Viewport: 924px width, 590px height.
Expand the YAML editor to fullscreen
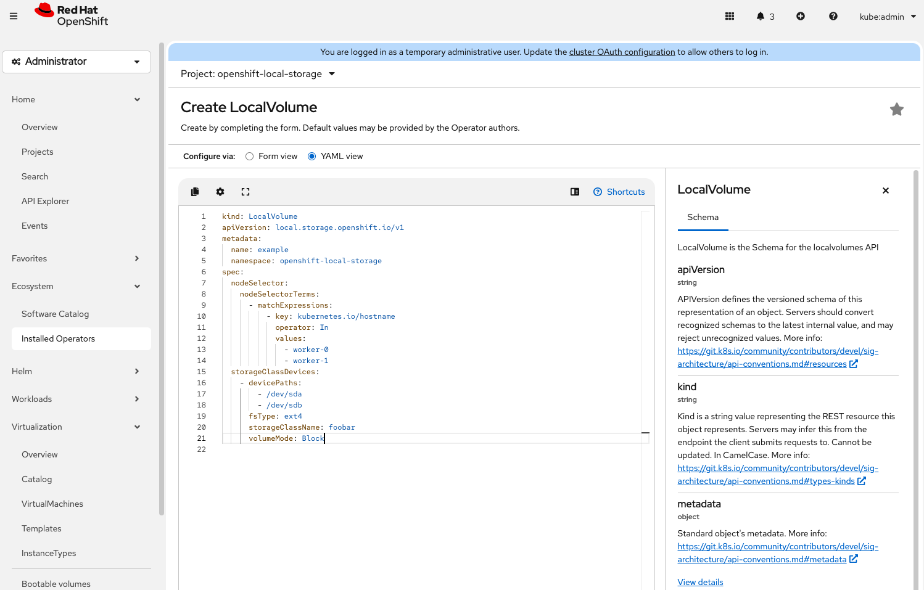click(x=245, y=192)
